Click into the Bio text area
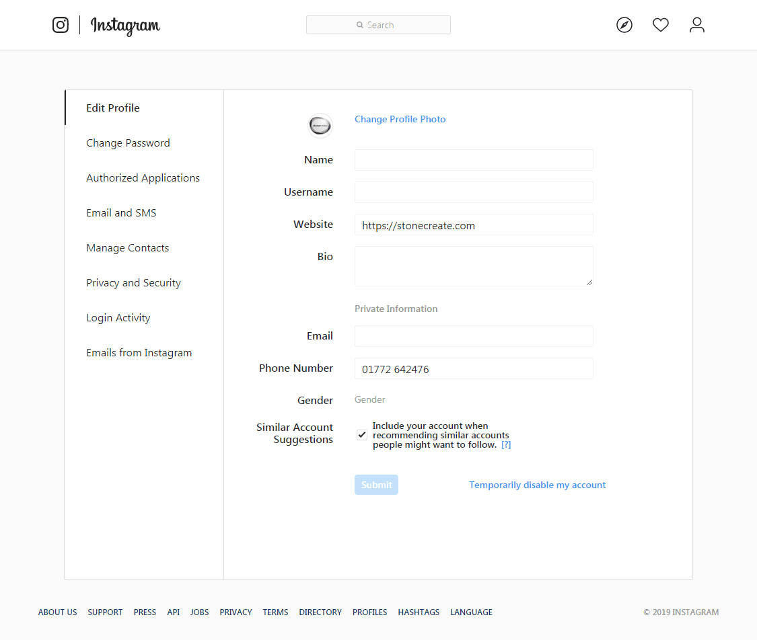This screenshot has width=757, height=640. [x=474, y=266]
